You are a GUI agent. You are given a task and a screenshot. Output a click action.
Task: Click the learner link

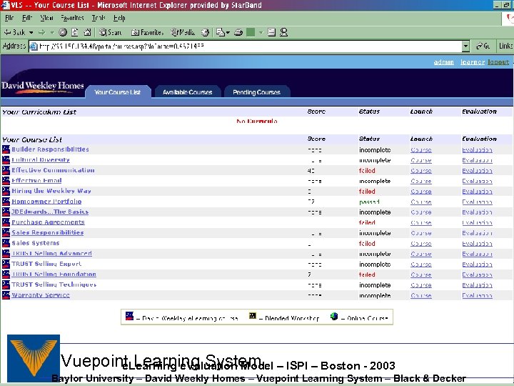(x=473, y=62)
